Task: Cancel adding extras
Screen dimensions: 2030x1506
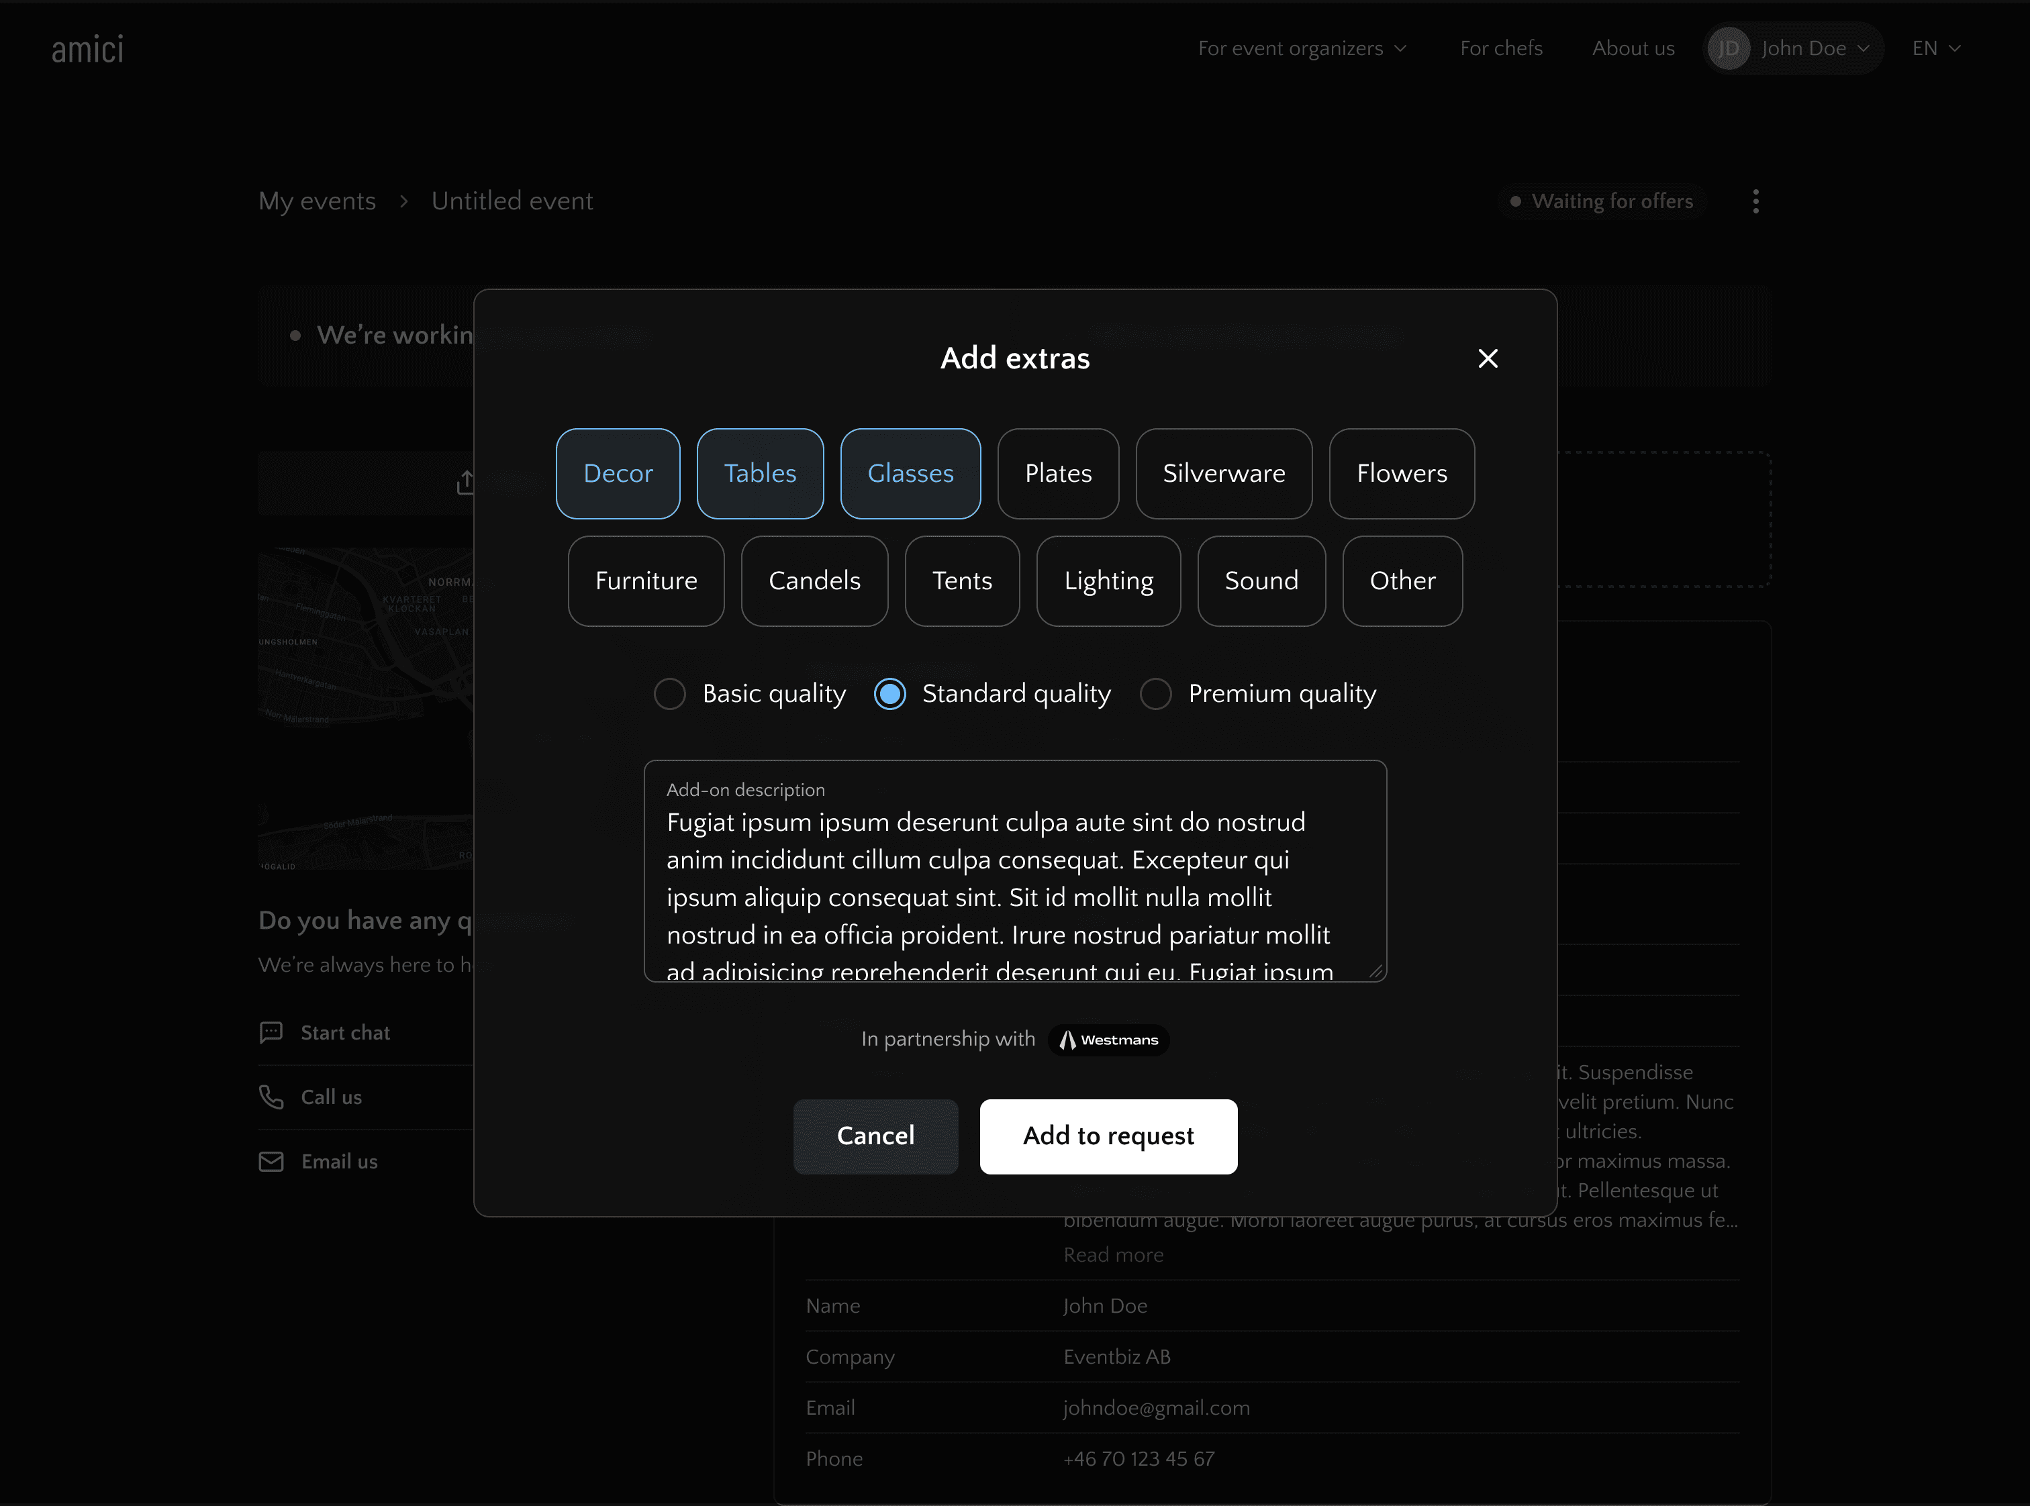Action: tap(875, 1136)
